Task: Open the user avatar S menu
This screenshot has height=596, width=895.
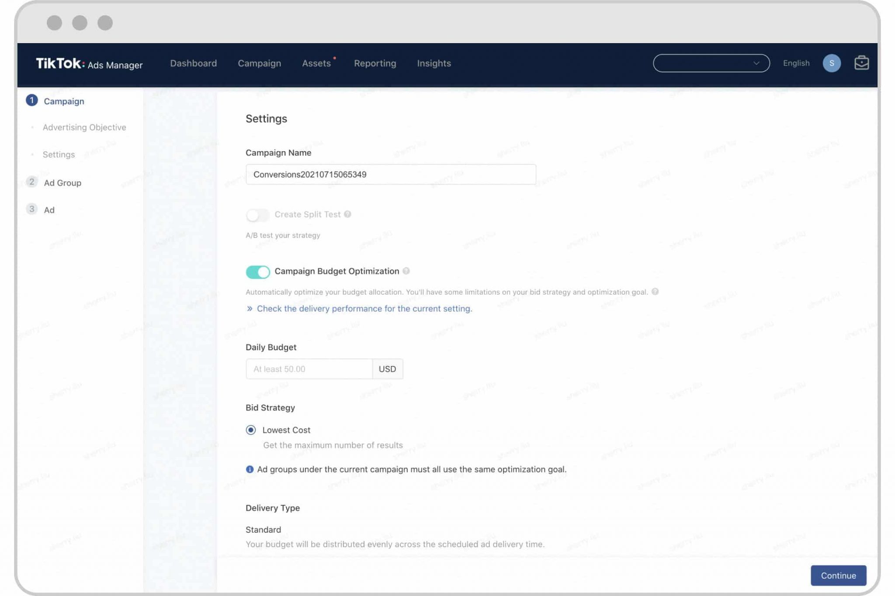Action: [x=831, y=63]
